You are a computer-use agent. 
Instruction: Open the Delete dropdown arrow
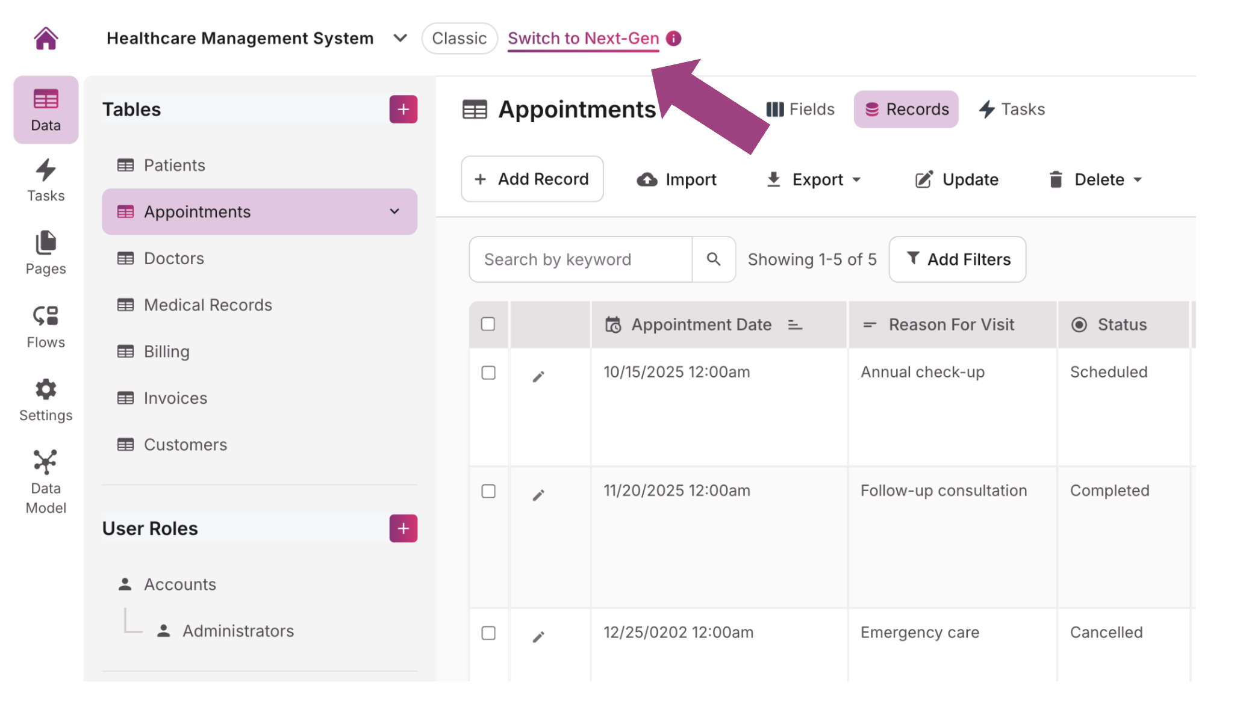[1138, 179]
